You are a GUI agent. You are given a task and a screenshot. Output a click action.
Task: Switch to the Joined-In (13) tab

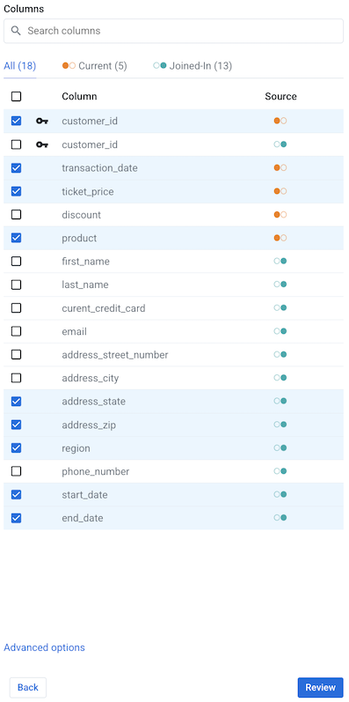[193, 66]
